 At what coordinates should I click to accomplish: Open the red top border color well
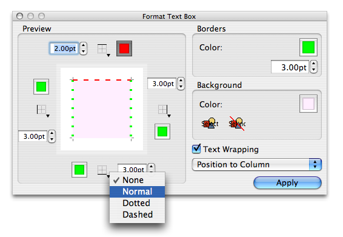click(124, 48)
